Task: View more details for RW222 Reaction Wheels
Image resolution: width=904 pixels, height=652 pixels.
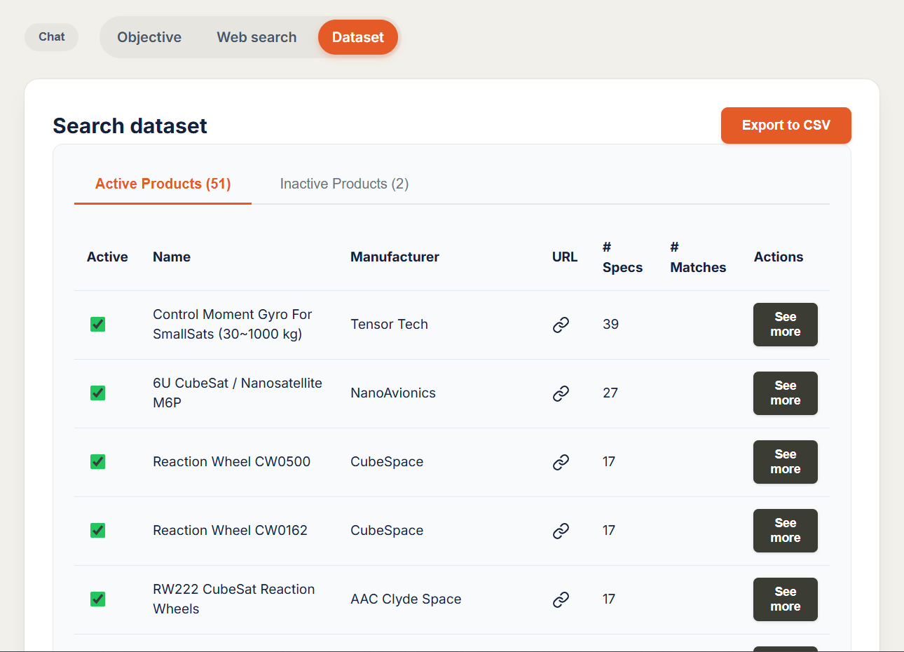Action: click(x=785, y=599)
